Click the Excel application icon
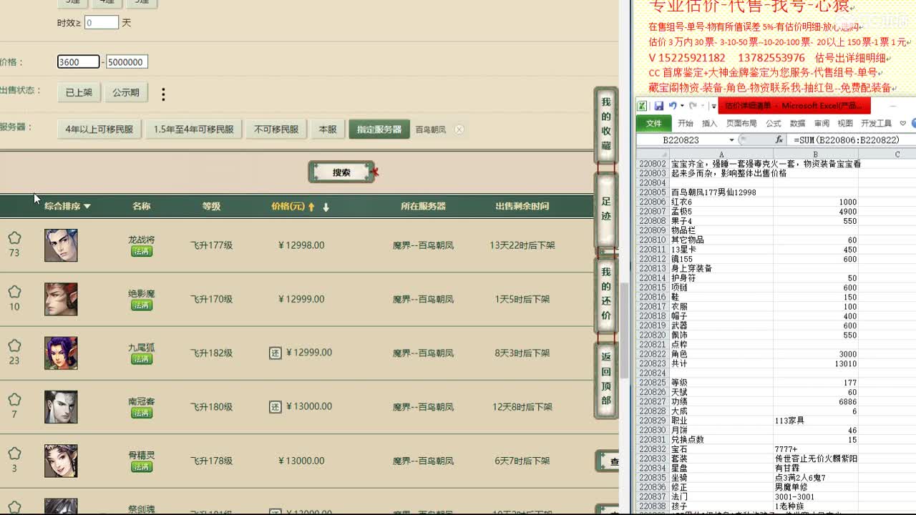This screenshot has height=515, width=916. click(x=643, y=106)
